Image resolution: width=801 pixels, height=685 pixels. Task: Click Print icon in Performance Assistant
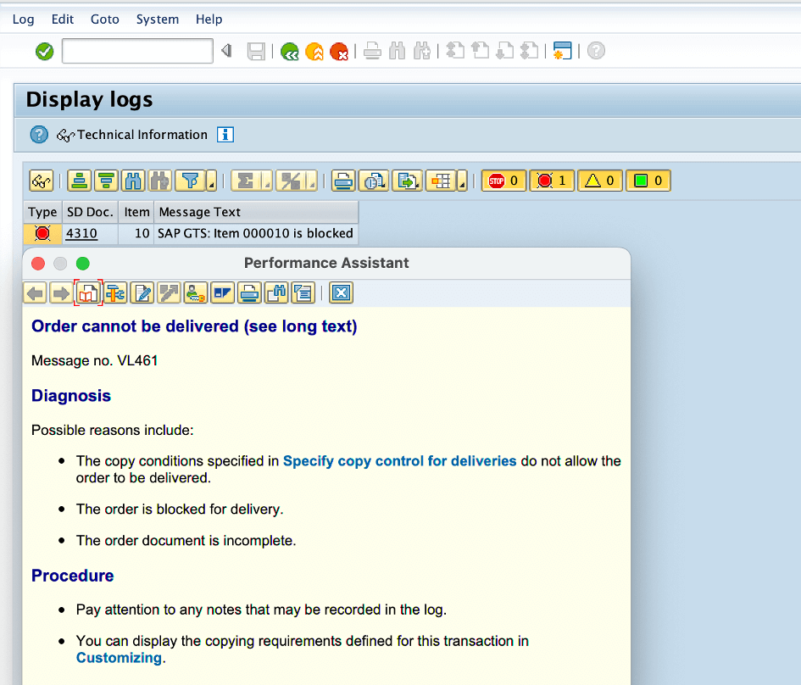[249, 293]
